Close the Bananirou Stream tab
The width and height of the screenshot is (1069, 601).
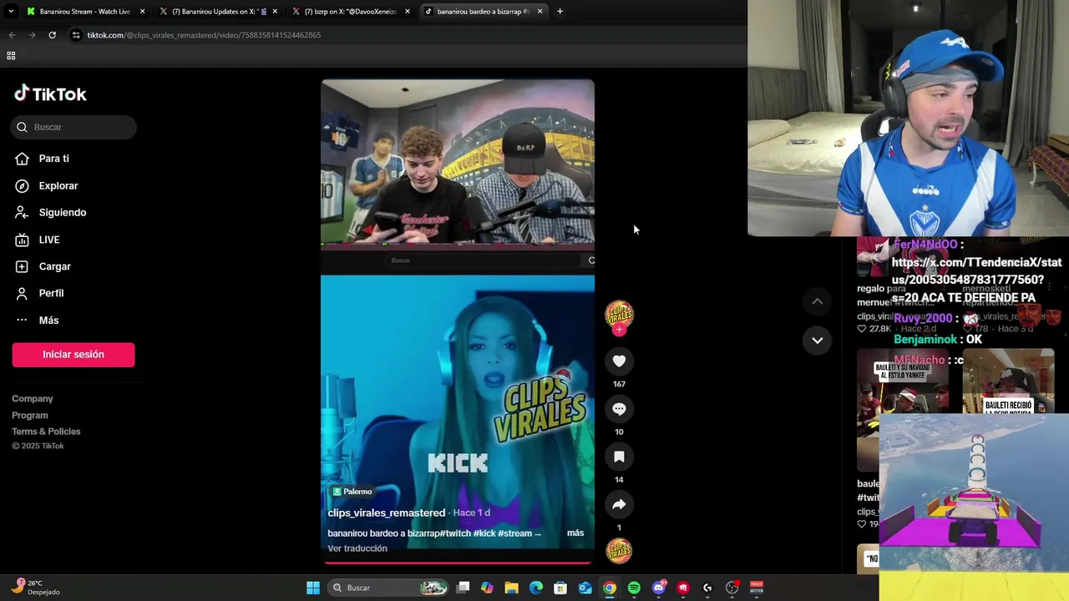pyautogui.click(x=142, y=12)
